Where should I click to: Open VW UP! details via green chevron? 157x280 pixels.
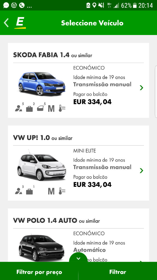pos(141,171)
